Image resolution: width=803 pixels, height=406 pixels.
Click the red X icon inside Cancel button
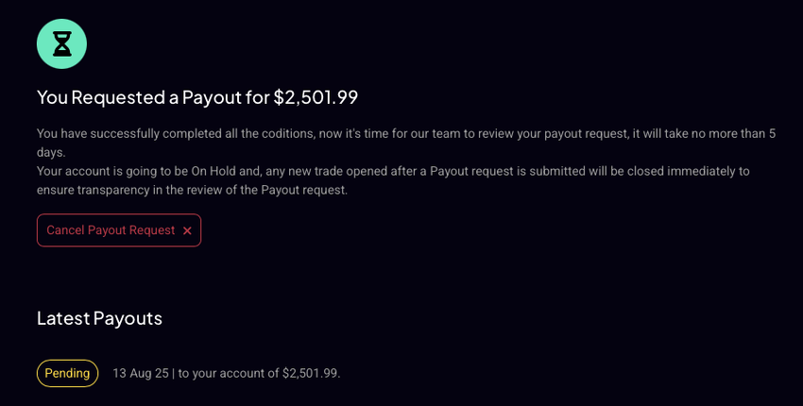point(187,230)
